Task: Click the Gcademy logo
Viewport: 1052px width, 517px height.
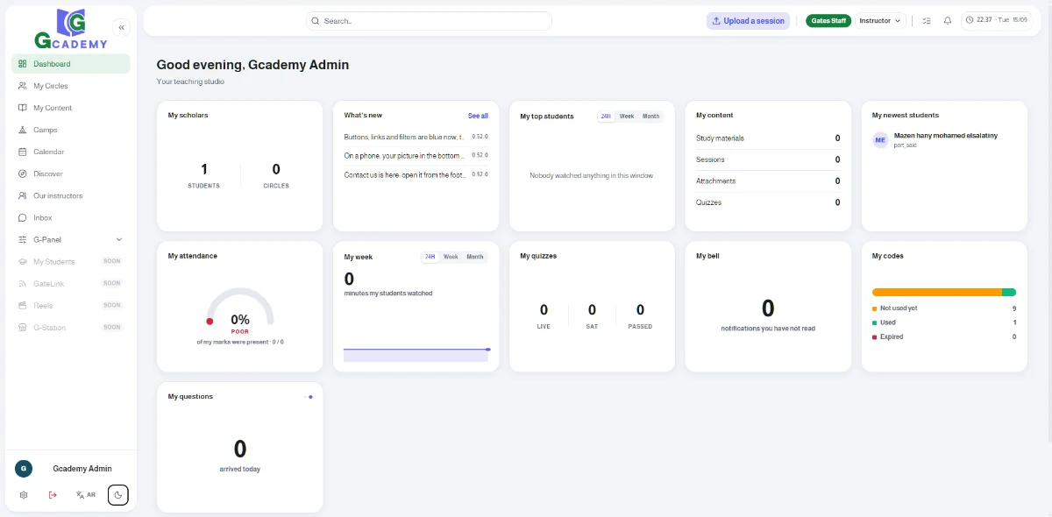Action: [x=70, y=29]
